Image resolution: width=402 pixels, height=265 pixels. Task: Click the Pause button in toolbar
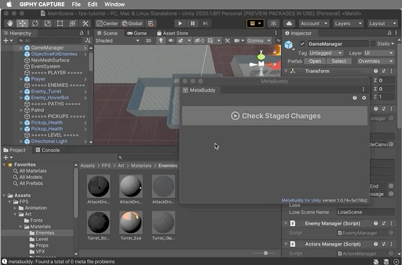click(x=193, y=23)
